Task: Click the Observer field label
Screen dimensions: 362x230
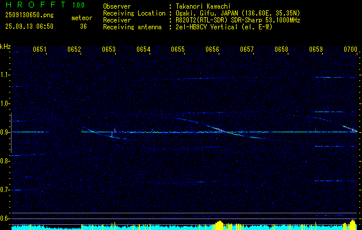Action: click(x=117, y=7)
